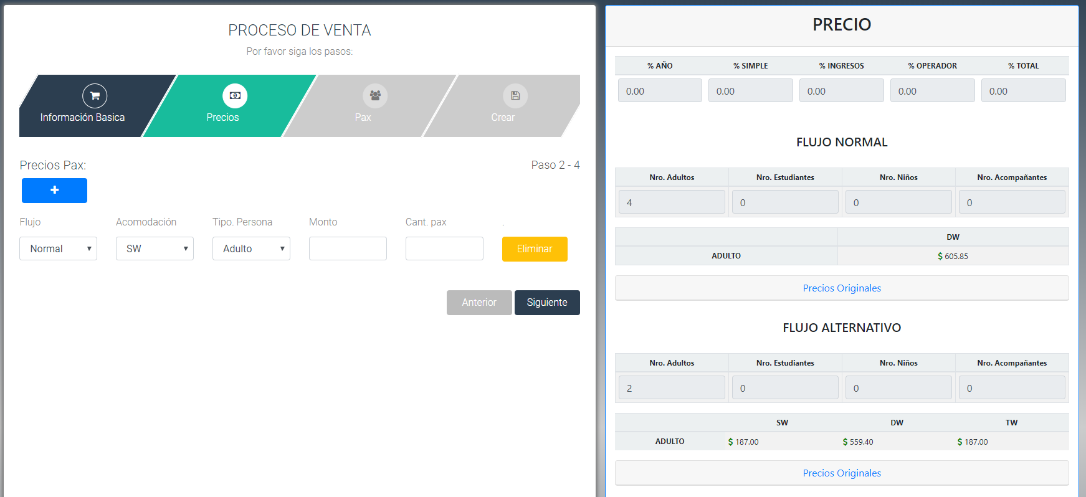This screenshot has width=1086, height=497.
Task: Click the save disk icon in Crear step
Action: click(x=515, y=96)
